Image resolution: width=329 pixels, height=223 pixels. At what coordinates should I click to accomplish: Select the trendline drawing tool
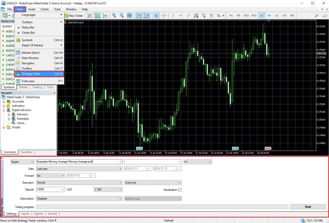coord(188,16)
